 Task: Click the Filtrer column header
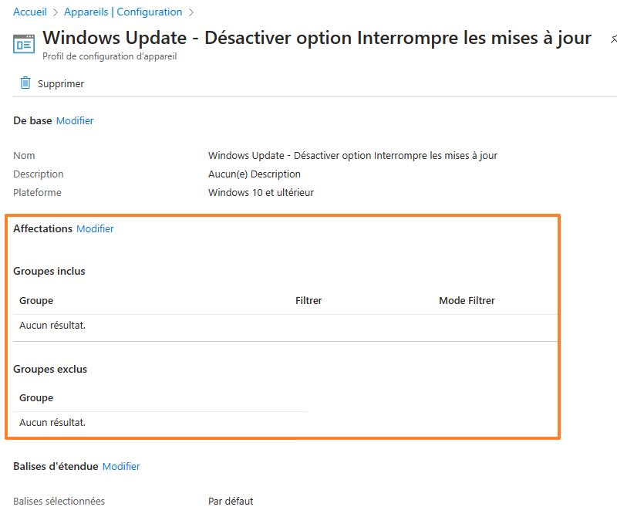tap(308, 301)
